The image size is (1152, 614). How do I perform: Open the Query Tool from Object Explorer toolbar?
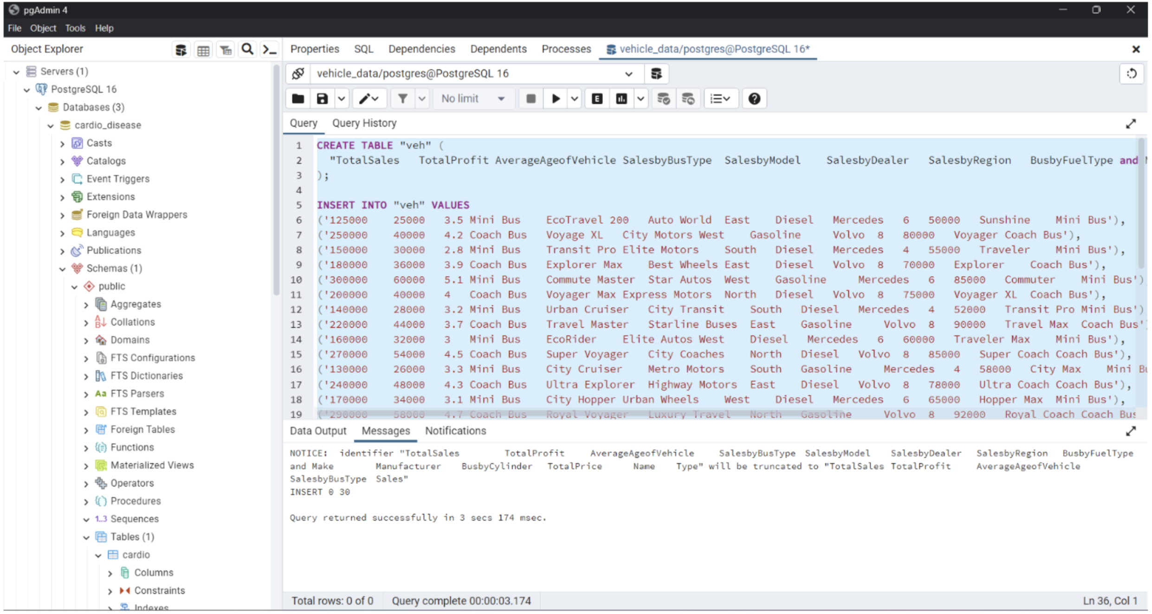pyautogui.click(x=181, y=49)
